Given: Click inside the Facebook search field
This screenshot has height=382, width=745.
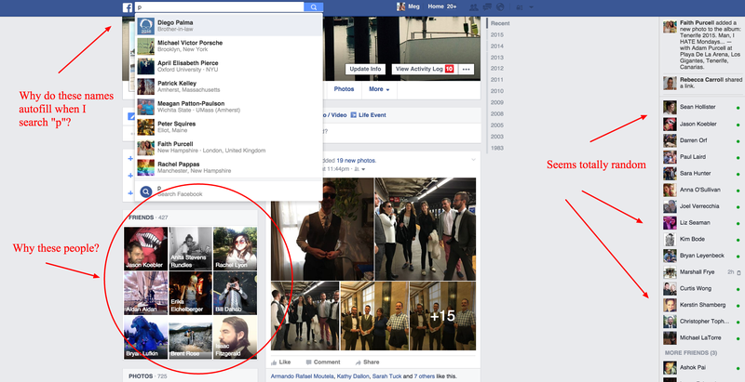Looking at the screenshot, I should [x=220, y=7].
